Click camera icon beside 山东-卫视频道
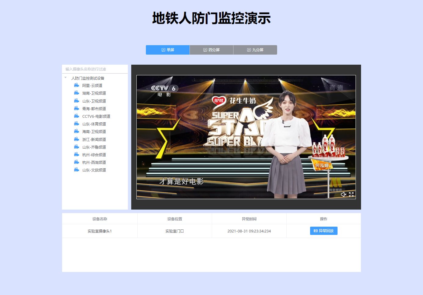Viewport: 423px width, 295px height. tap(77, 101)
